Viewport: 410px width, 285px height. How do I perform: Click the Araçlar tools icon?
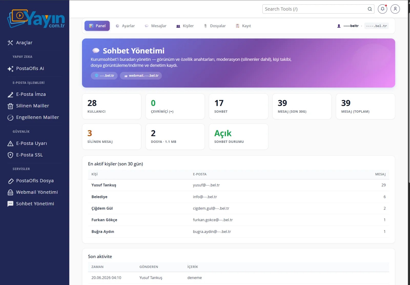[x=10, y=43]
